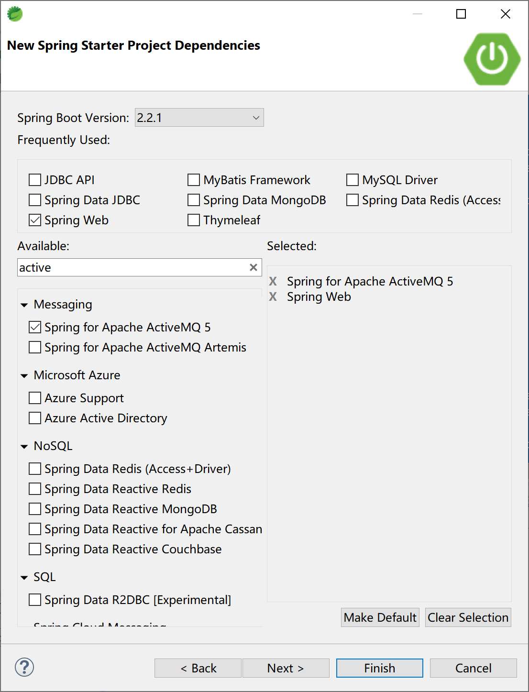
Task: Click the 'Available:' label
Action: pyautogui.click(x=44, y=246)
